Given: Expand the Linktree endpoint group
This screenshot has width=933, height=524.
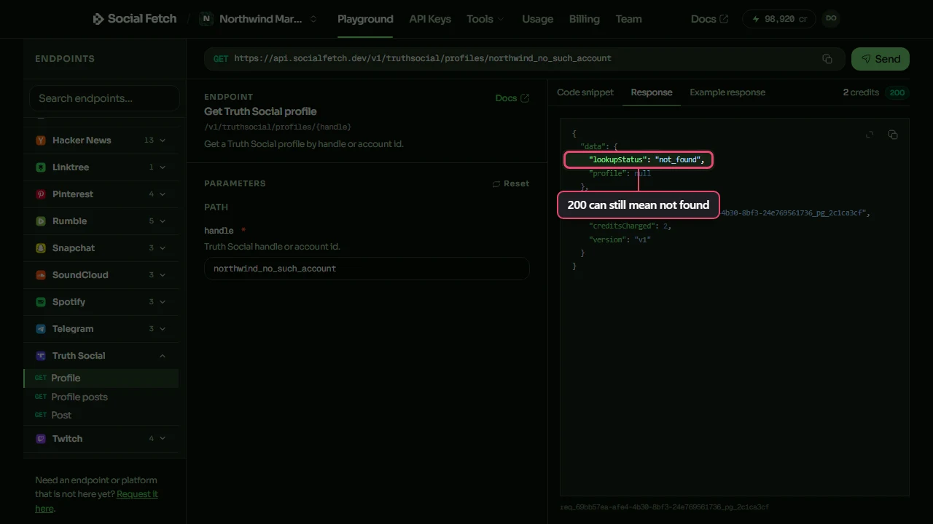Looking at the screenshot, I should point(101,167).
